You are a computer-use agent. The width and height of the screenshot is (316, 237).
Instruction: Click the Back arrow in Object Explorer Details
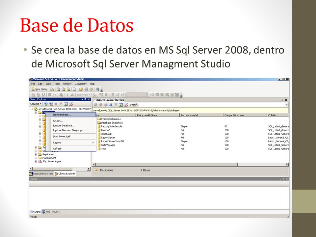coord(96,105)
